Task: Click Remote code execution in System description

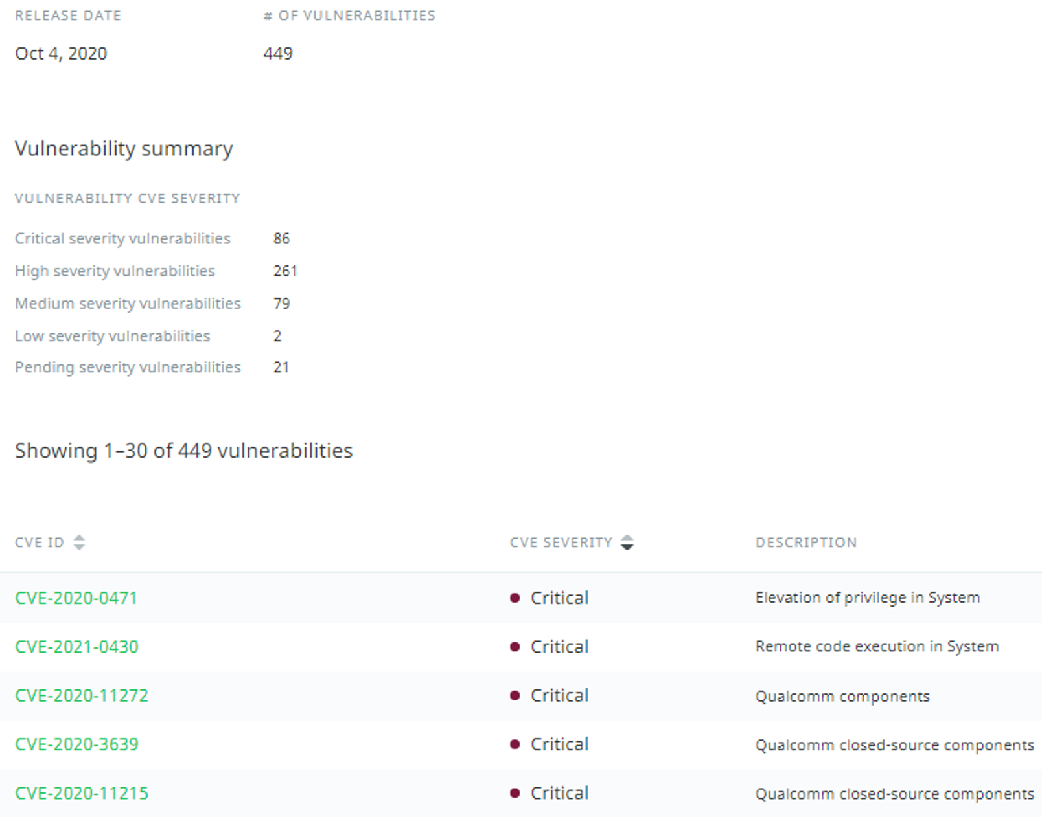Action: 877,647
